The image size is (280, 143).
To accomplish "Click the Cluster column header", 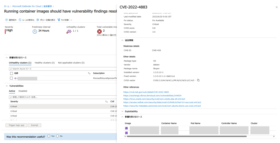I will click(x=254, y=123).
